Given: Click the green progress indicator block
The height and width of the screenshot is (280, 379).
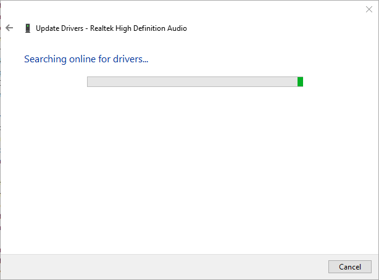Looking at the screenshot, I should 300,81.
